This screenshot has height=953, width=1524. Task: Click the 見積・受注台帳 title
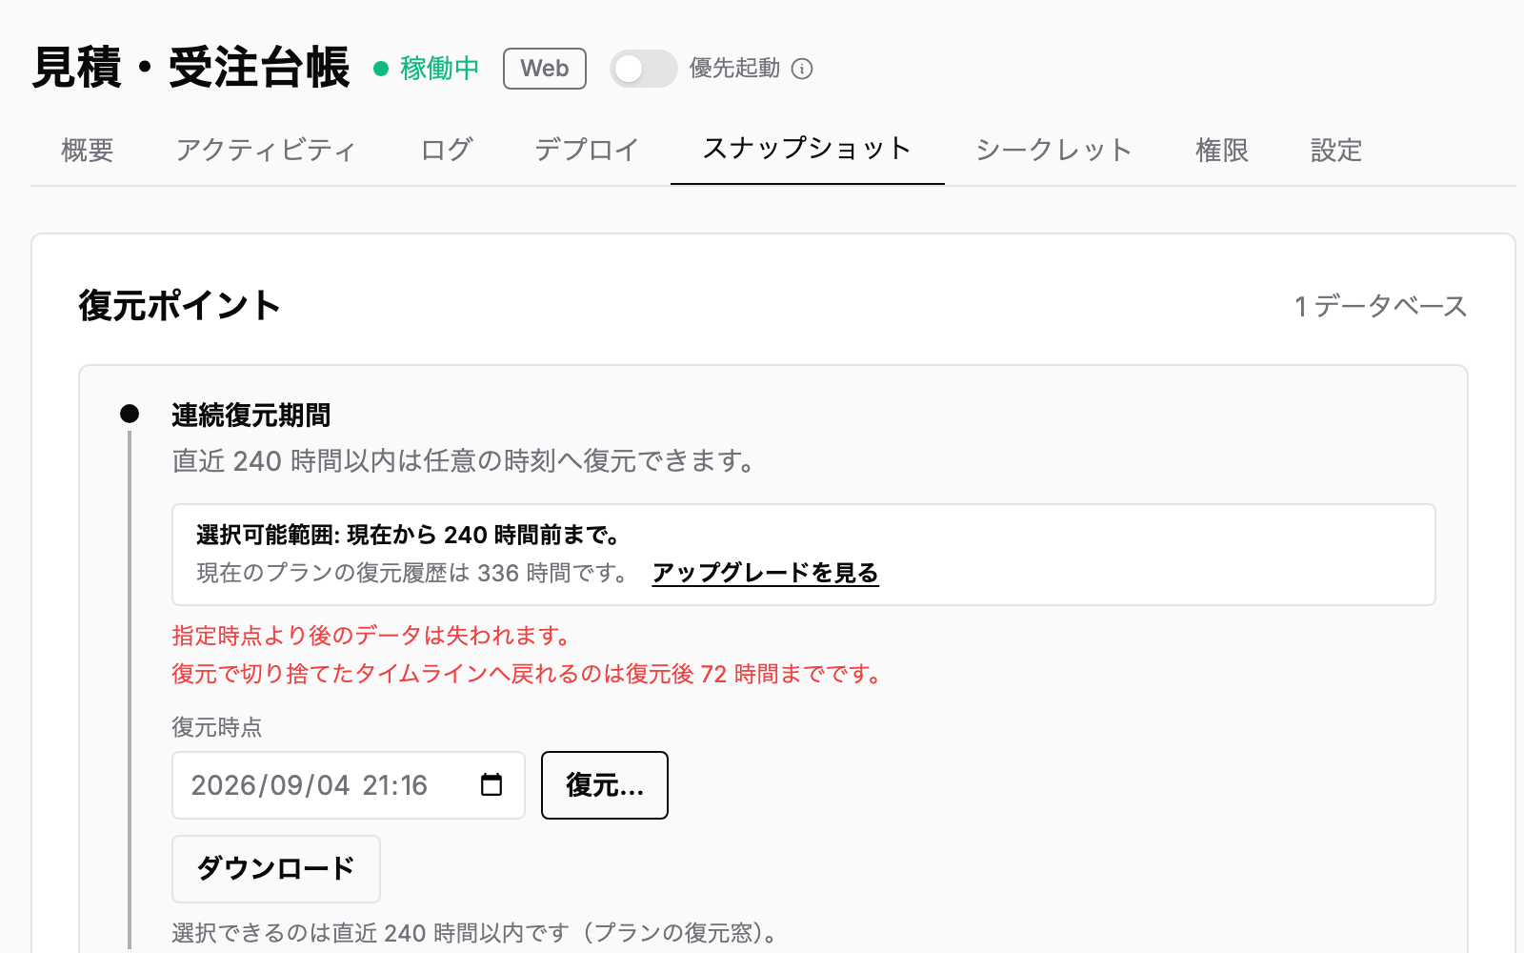coord(191,68)
